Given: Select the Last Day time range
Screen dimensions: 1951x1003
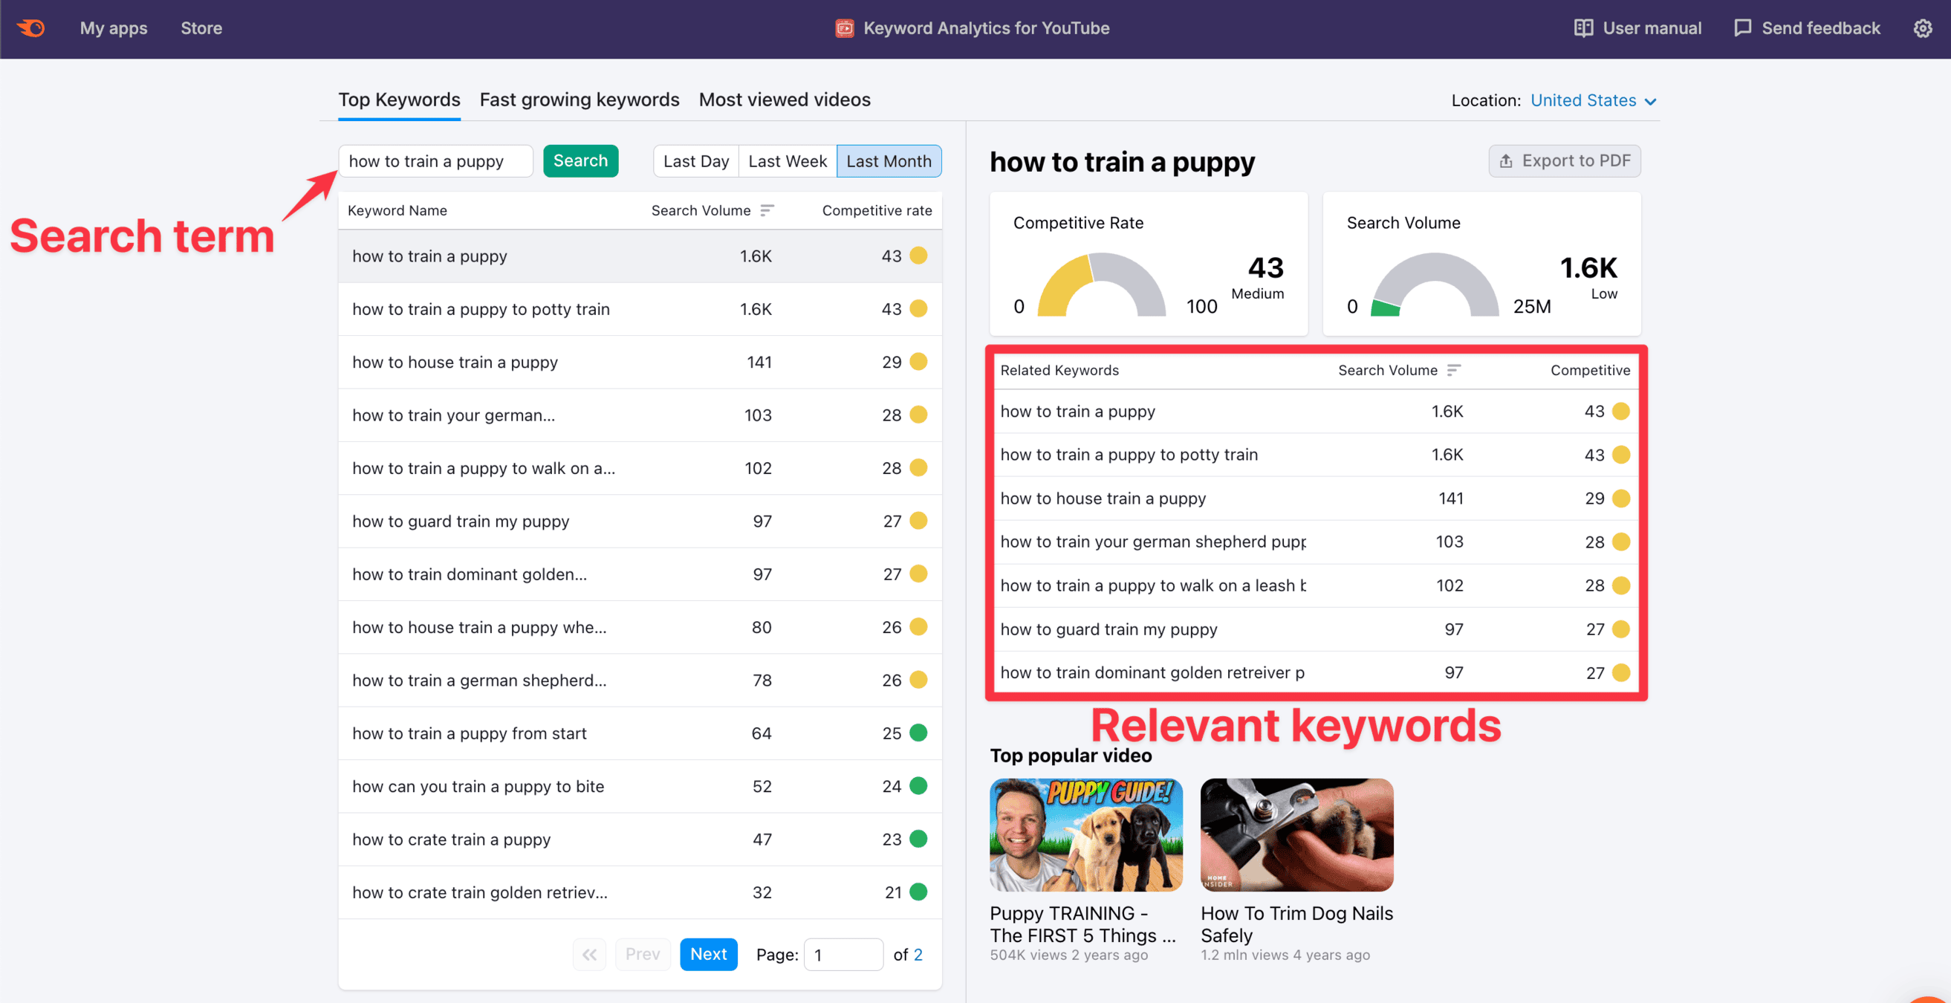Looking at the screenshot, I should pos(696,161).
